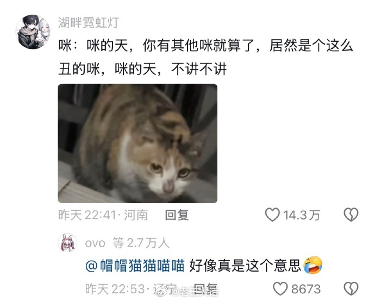Tap the 8673 like count
The width and height of the screenshot is (375, 301).
pos(306,289)
